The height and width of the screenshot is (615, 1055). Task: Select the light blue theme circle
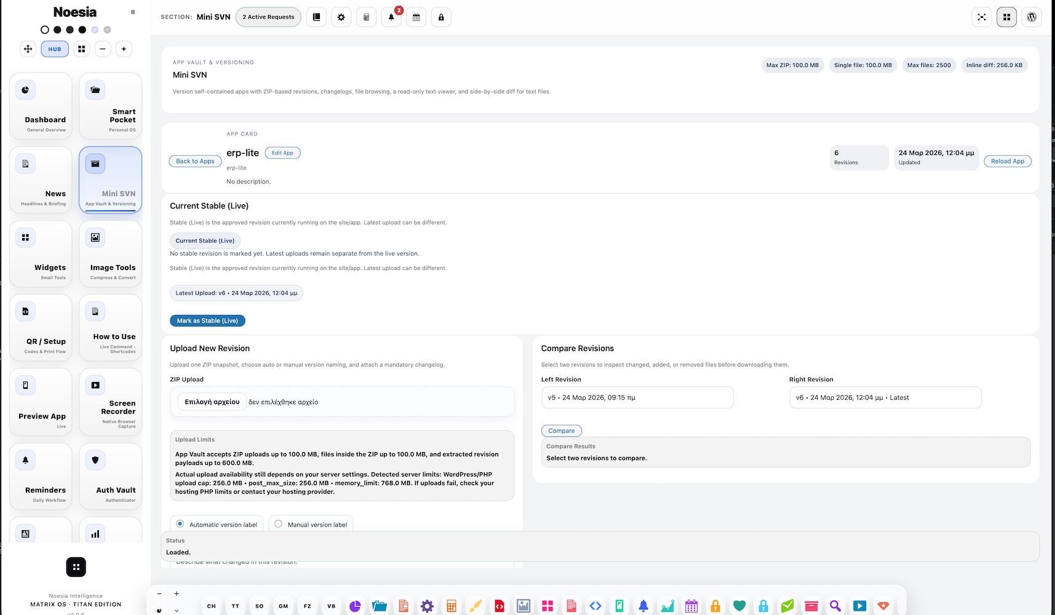coord(95,30)
